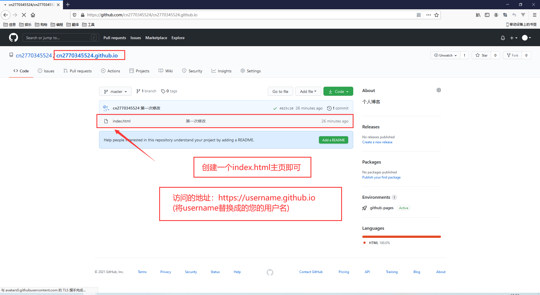Screen dimensions: 540x295
Task: Open the green Code dropdown
Action: pyautogui.click(x=338, y=91)
